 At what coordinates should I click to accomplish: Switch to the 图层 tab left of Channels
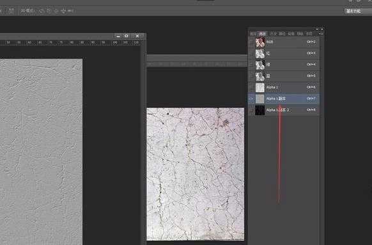[x=253, y=34]
